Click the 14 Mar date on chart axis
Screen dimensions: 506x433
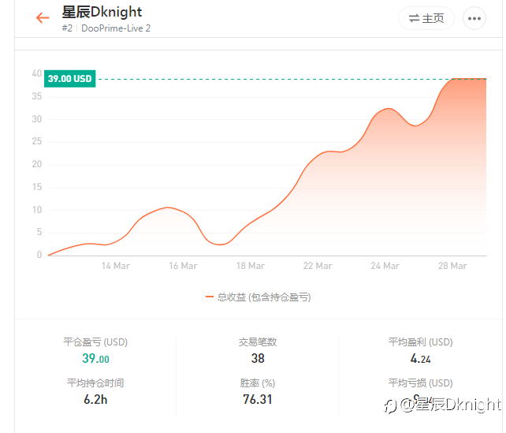[116, 266]
